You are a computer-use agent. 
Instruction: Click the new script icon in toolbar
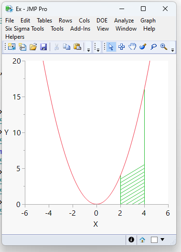22,47
